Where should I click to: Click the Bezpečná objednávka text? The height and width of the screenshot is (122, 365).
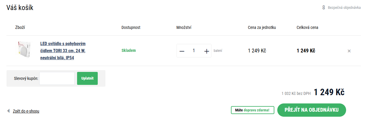pos(344,8)
